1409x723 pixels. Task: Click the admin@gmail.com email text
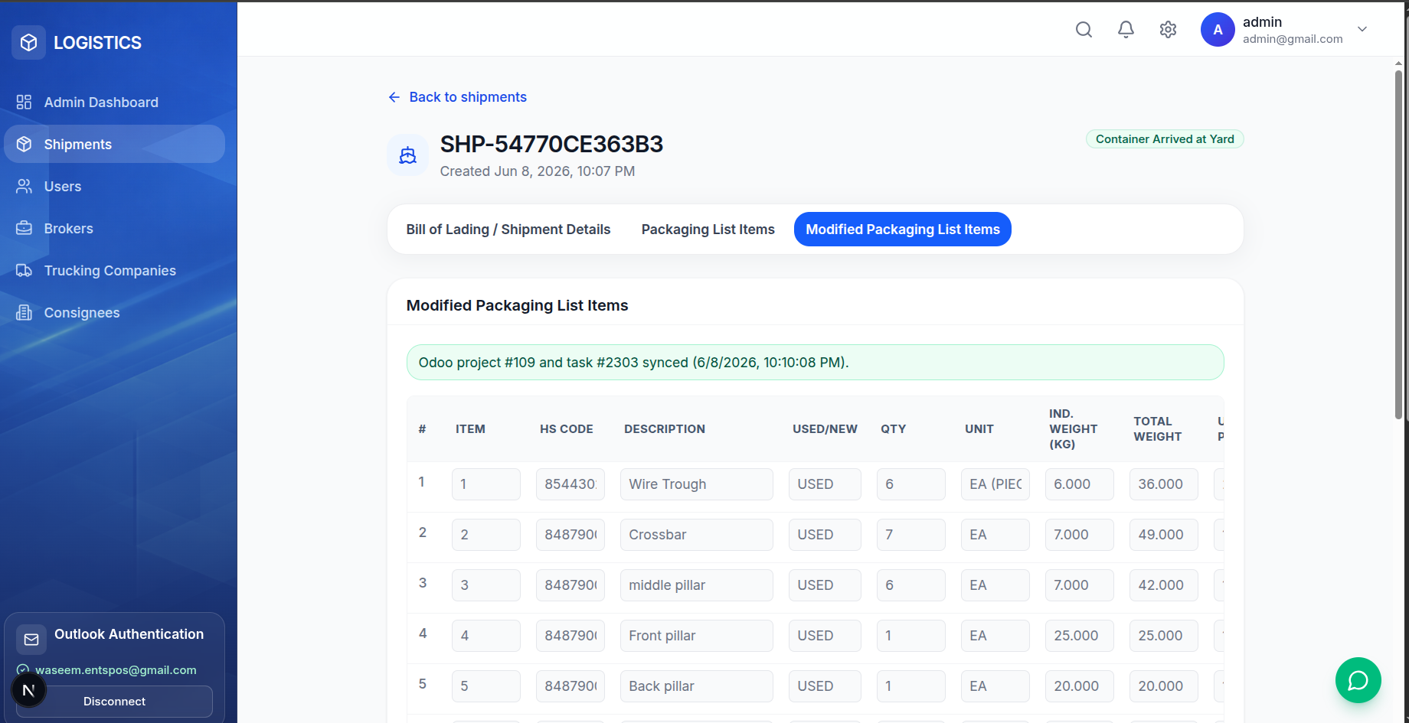pos(1293,39)
